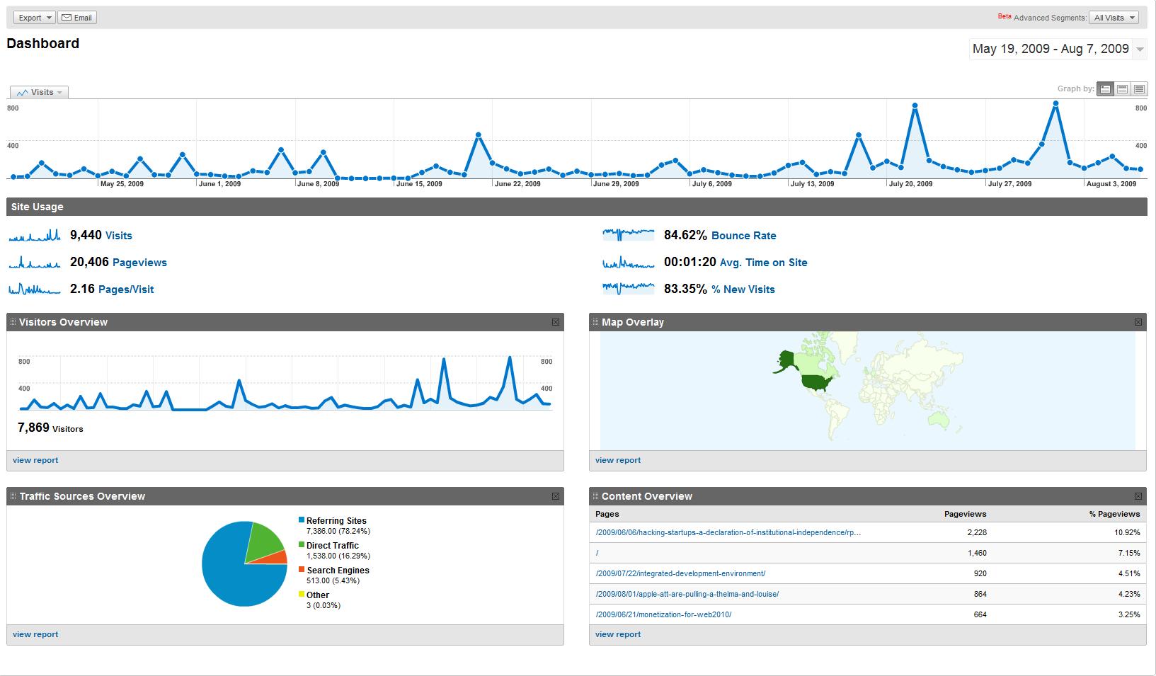Click the % Pageviews column header

pyautogui.click(x=1114, y=514)
